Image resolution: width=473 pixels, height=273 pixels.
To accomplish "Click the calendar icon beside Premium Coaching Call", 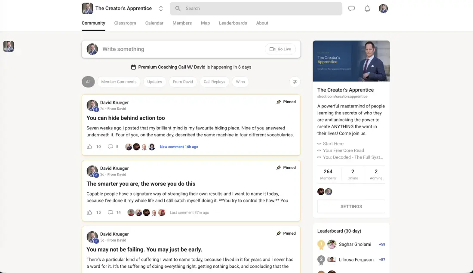I will click(133, 67).
